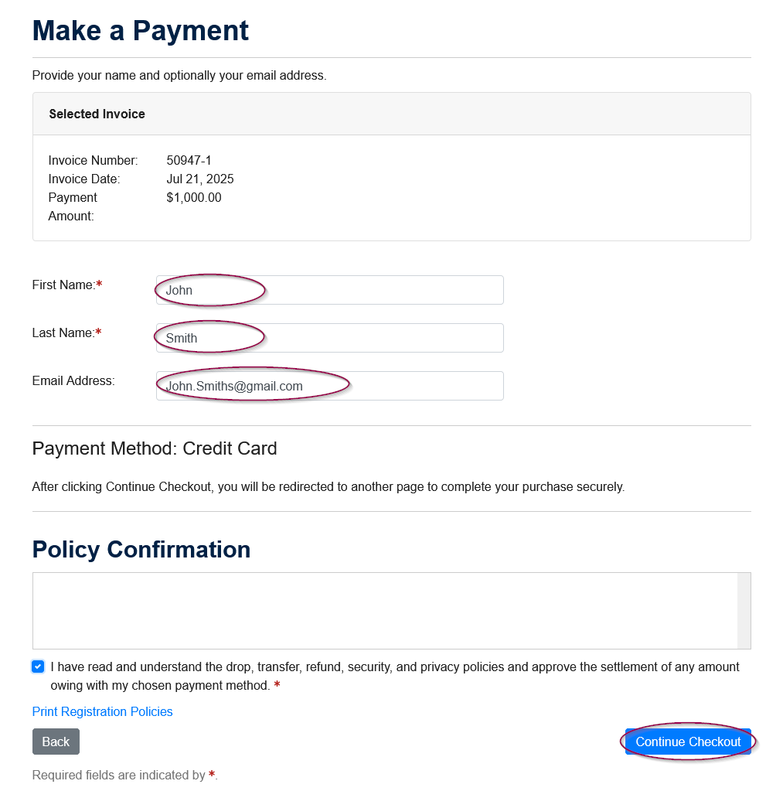Click the payment amount $1,000.00

(194, 198)
